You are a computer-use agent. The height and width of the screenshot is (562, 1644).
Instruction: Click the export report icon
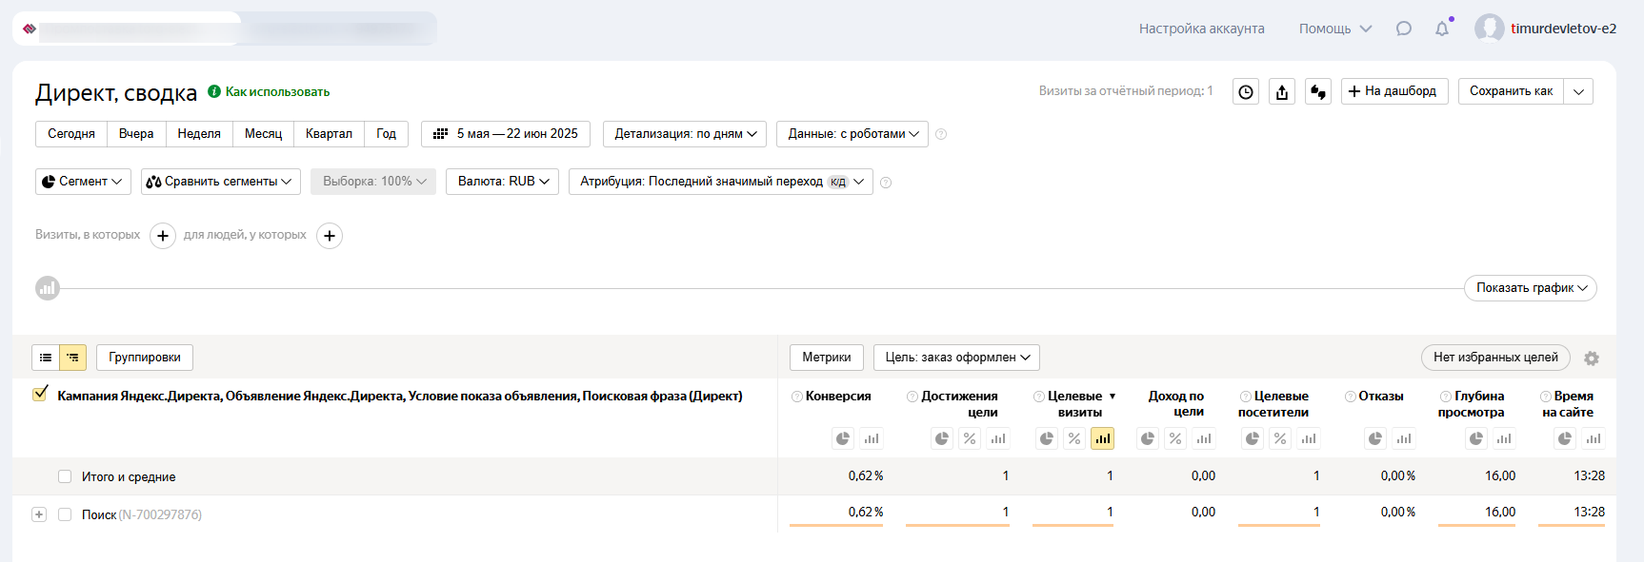coord(1282,91)
